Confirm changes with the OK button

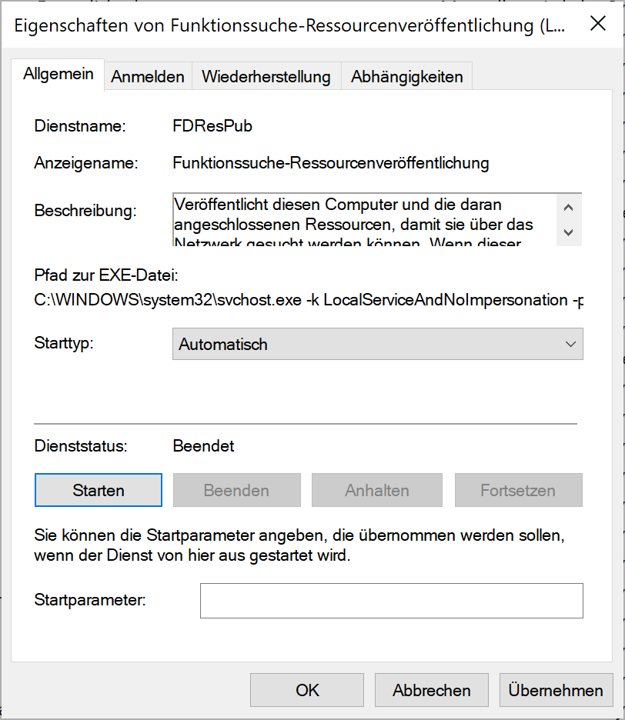click(x=306, y=690)
